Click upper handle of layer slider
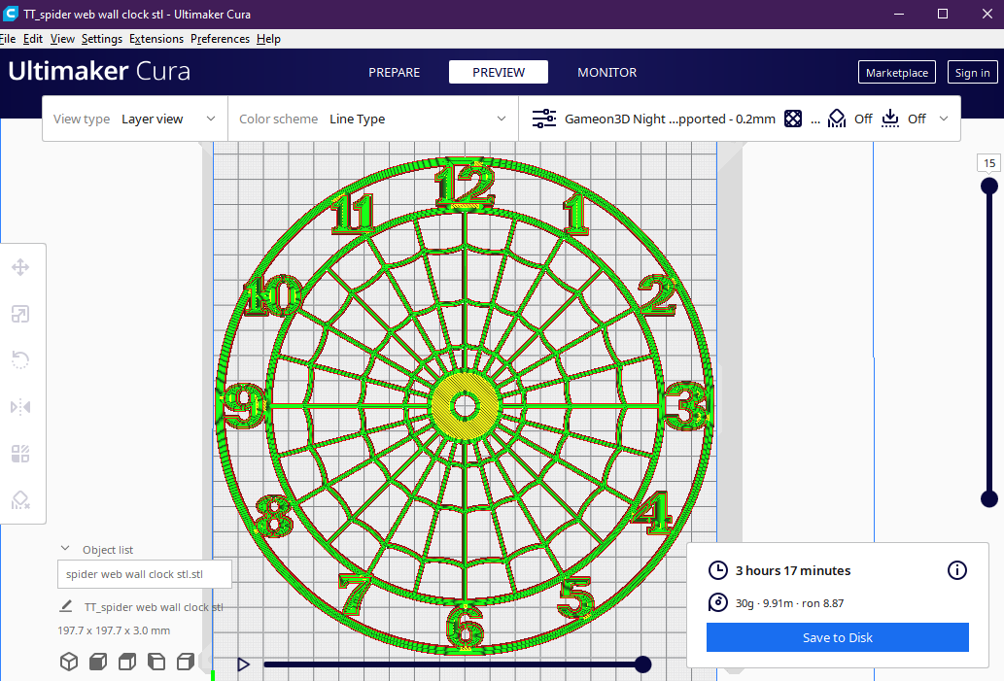The image size is (1004, 681). pos(989,187)
